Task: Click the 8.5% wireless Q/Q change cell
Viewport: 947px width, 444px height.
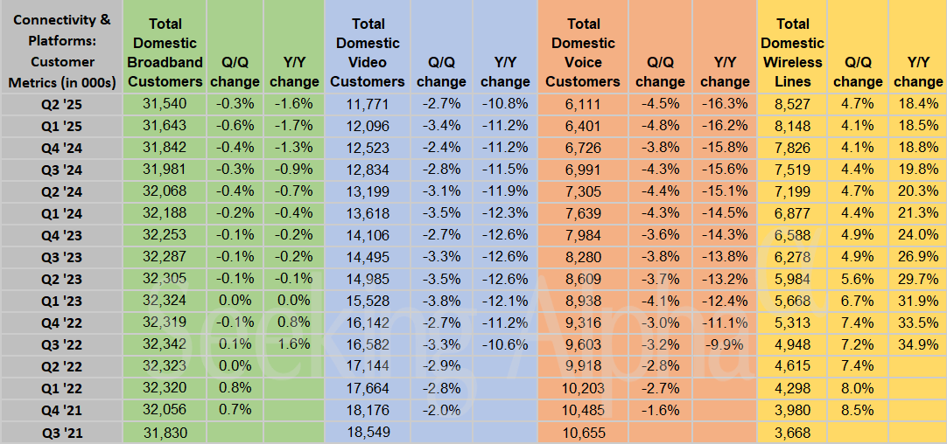Action: point(857,409)
